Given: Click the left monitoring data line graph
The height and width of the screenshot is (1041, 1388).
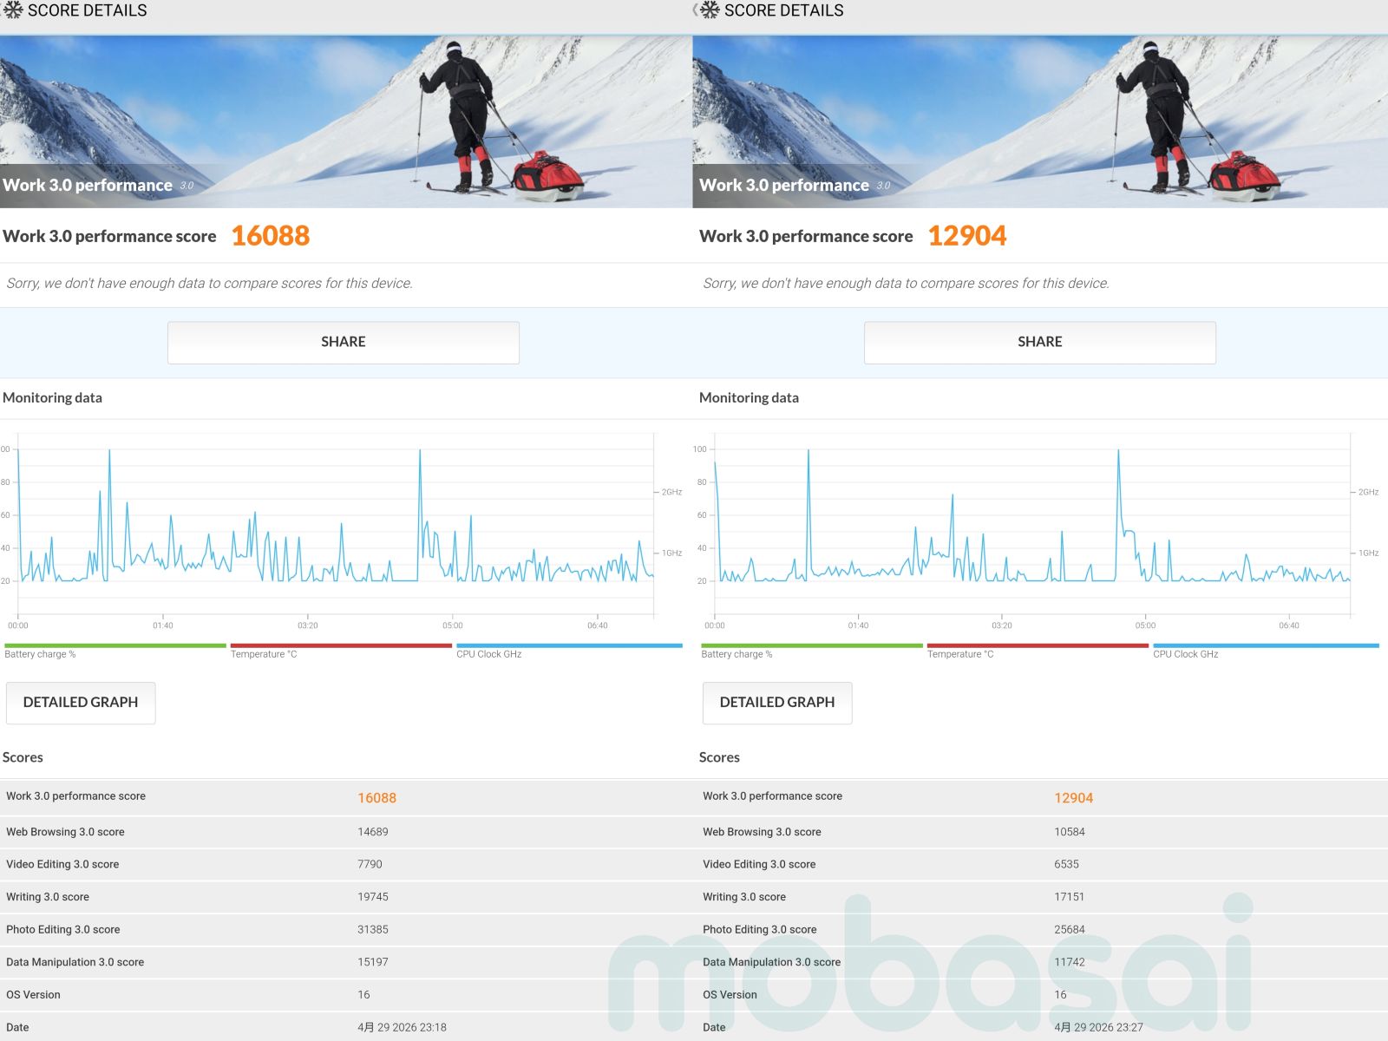Looking at the screenshot, I should point(334,529).
